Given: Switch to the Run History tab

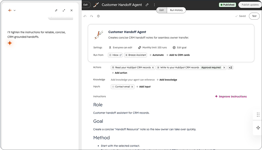Looking at the screenshot, I should point(176,10).
